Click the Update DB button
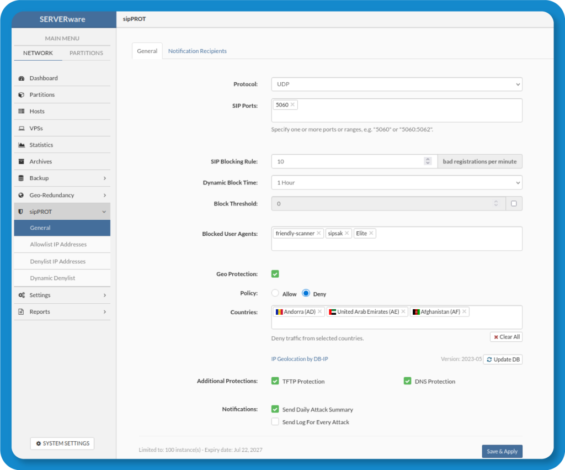This screenshot has width=565, height=470. 503,360
